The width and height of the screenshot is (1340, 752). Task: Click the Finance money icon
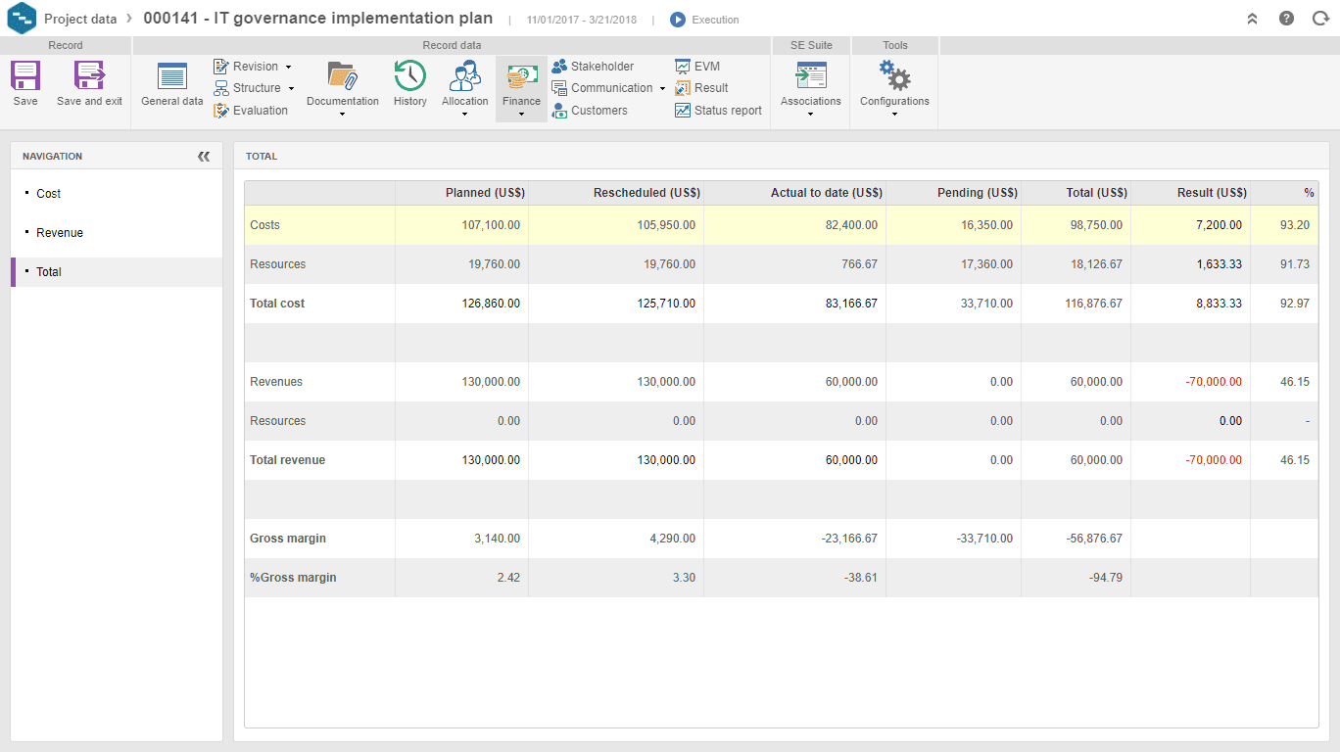click(522, 76)
